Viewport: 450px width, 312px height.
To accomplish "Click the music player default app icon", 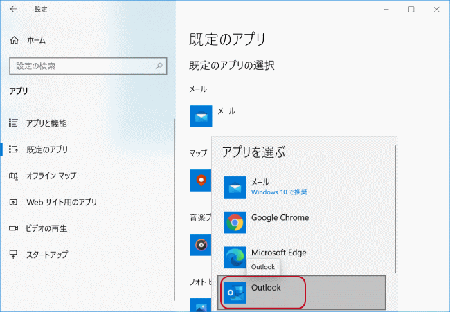I will point(201,245).
